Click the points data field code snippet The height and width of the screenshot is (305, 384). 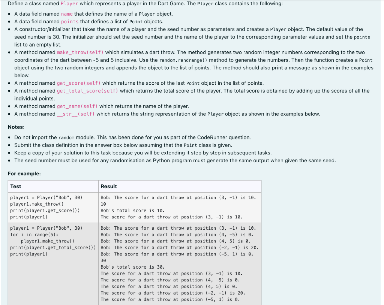click(x=70, y=21)
